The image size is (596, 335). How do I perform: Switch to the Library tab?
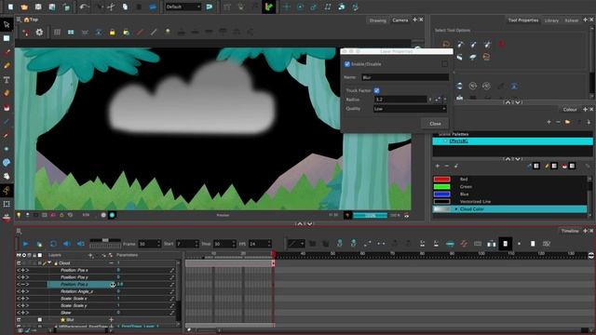point(551,20)
